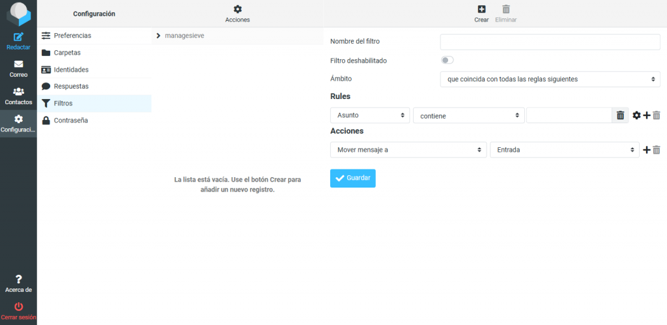Click the Redactar compose icon
The height and width of the screenshot is (325, 667).
tap(18, 37)
